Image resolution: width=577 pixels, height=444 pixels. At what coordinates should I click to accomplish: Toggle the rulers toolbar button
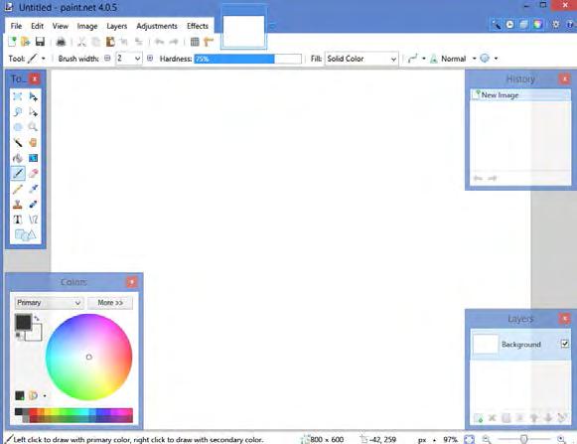(209, 42)
